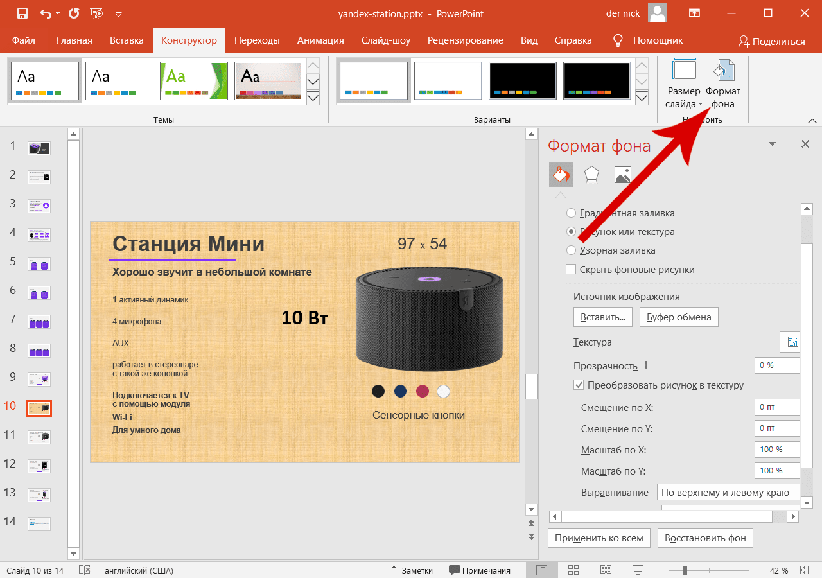Click the pink color dot on slide
Viewport: 822px width, 578px height.
pos(422,391)
